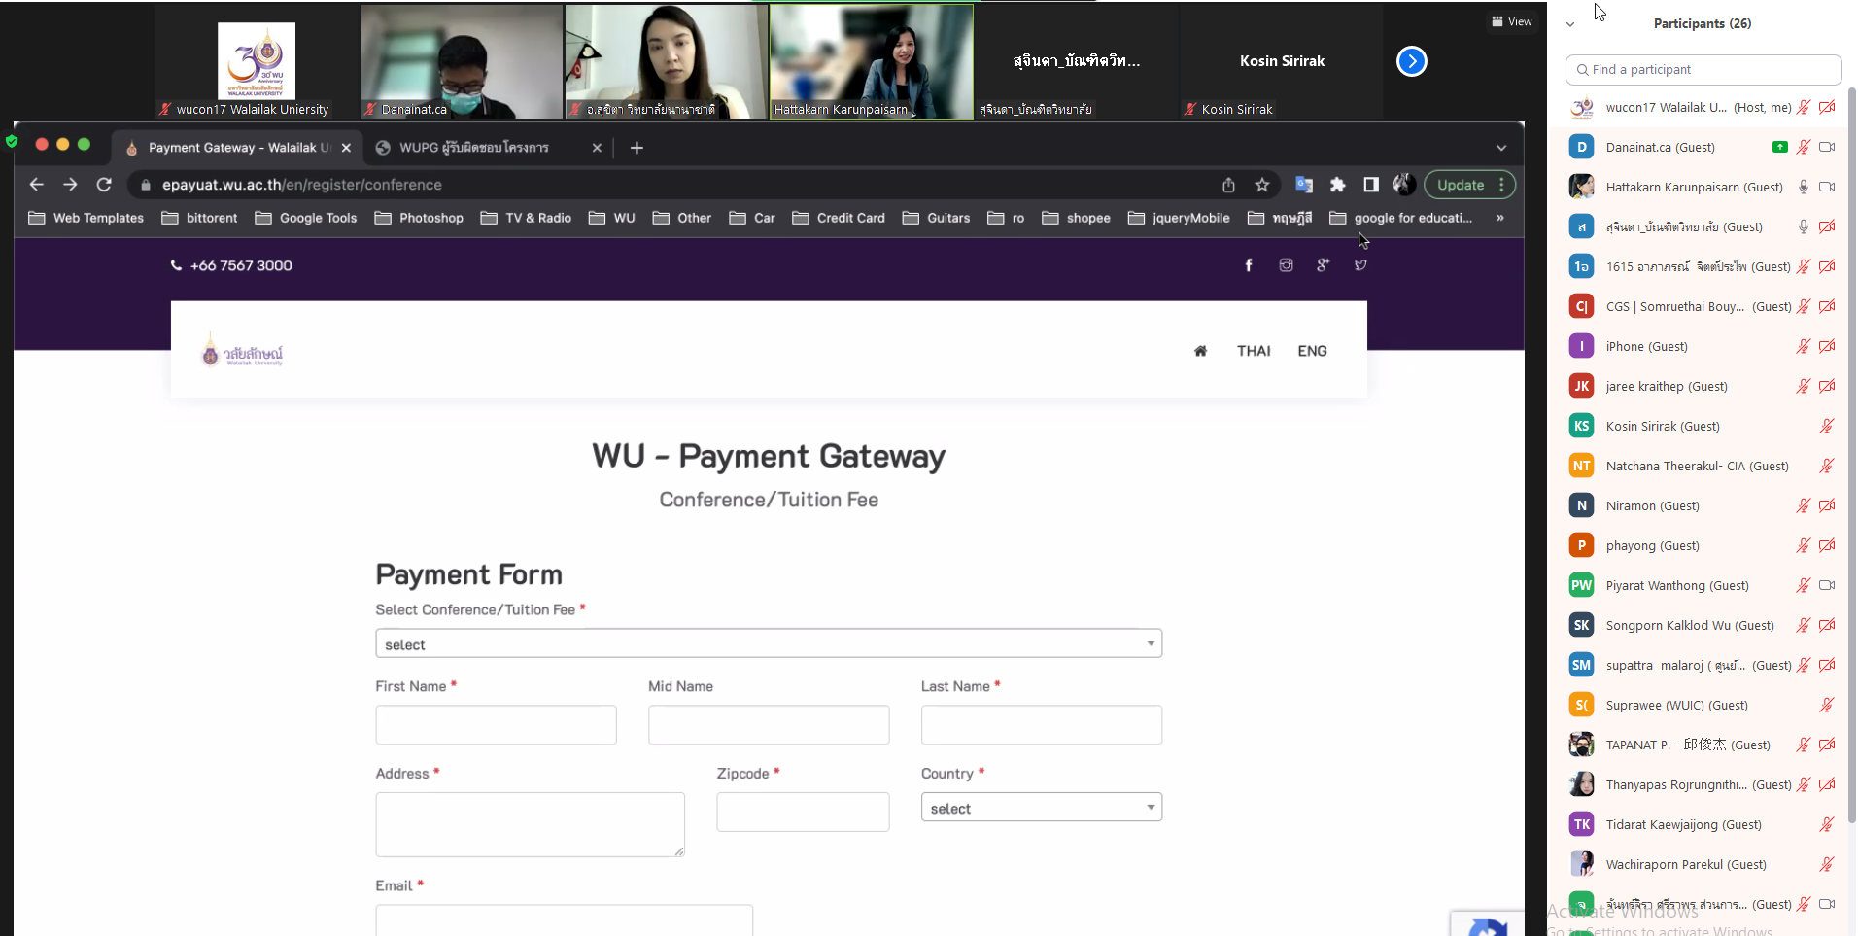Open browser extensions puzzle icon

point(1337,185)
